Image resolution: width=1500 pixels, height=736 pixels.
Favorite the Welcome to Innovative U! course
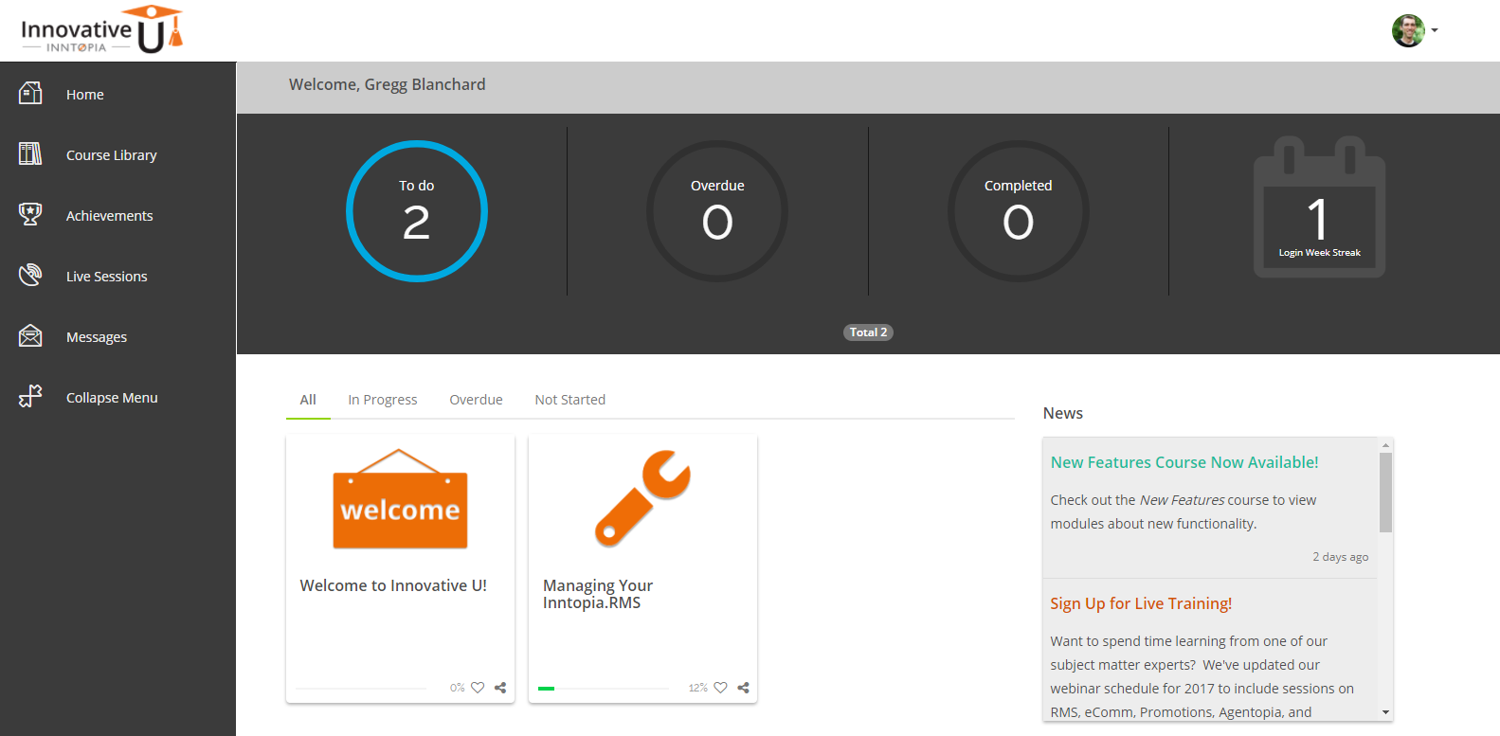click(x=478, y=688)
